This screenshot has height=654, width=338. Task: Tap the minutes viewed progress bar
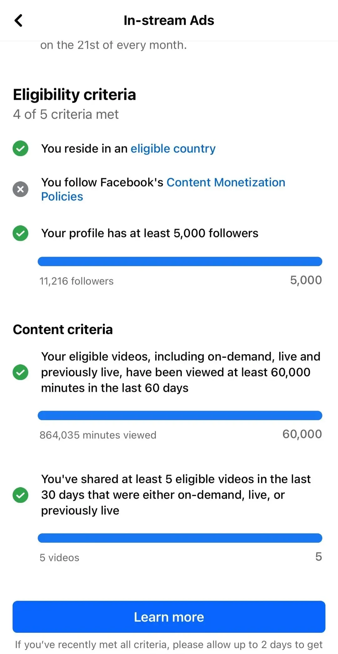click(180, 415)
